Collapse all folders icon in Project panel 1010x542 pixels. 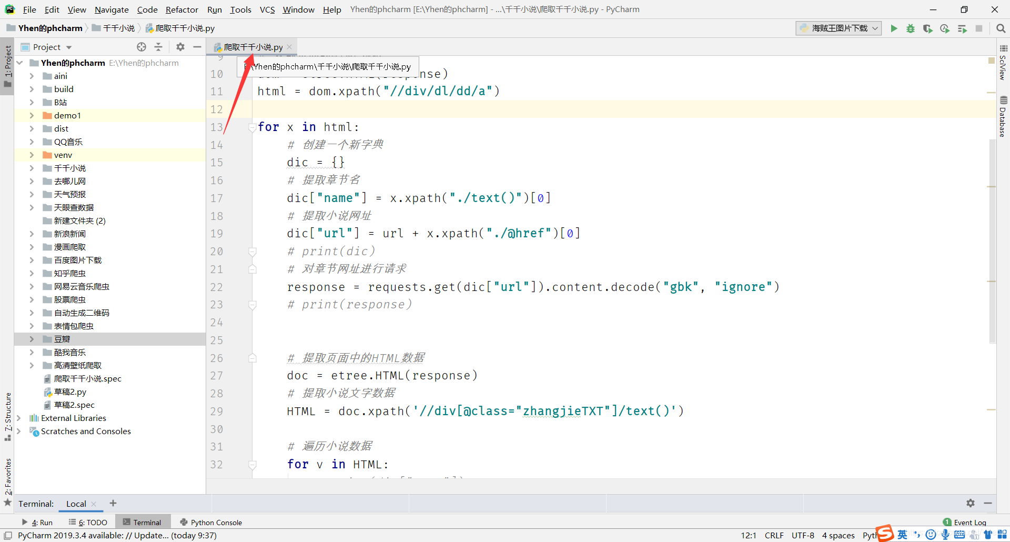pyautogui.click(x=158, y=47)
